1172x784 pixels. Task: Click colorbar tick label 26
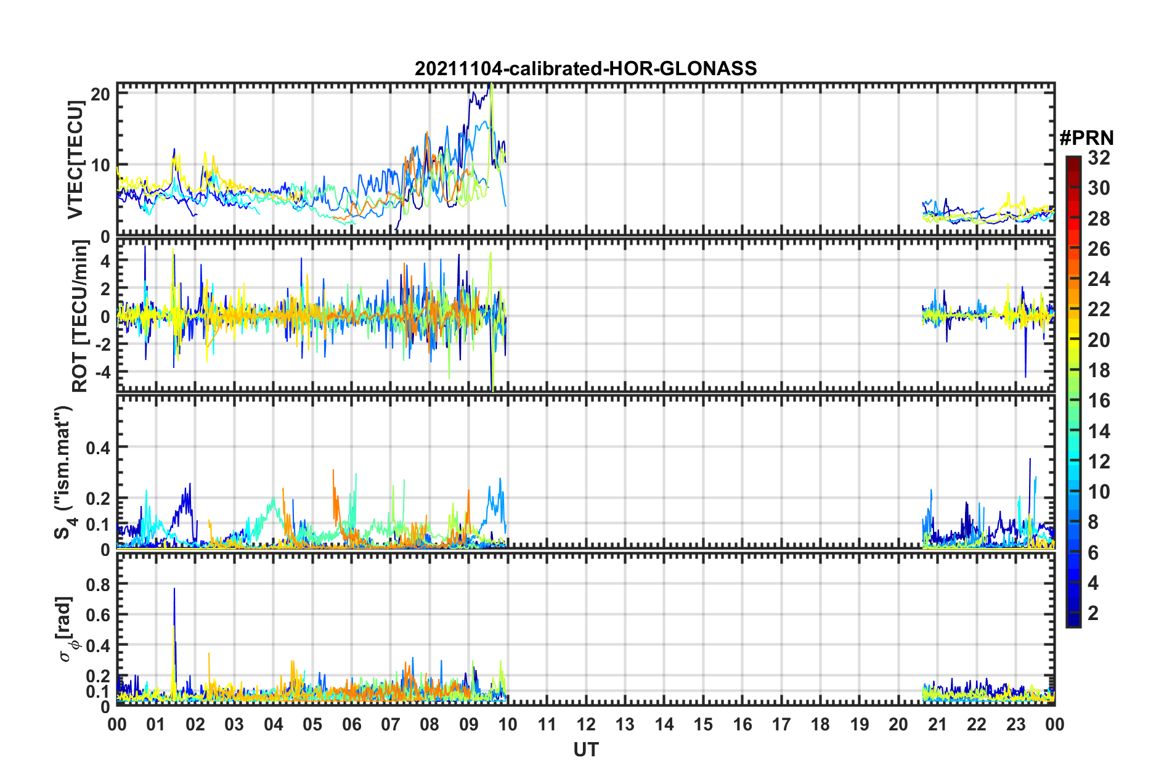[1099, 249]
